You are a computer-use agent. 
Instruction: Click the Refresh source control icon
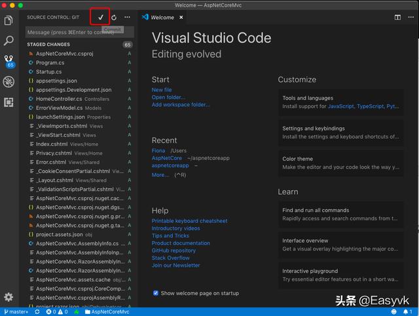[x=114, y=18]
